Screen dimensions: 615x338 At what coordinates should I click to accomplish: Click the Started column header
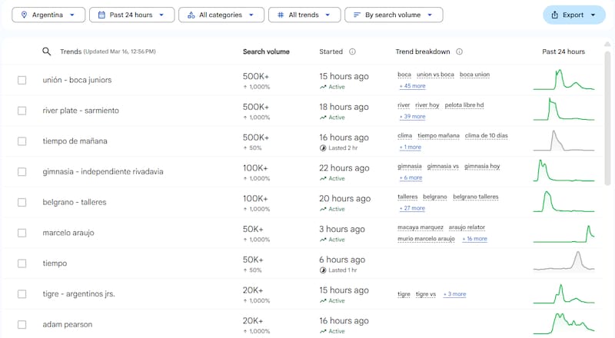tap(331, 51)
